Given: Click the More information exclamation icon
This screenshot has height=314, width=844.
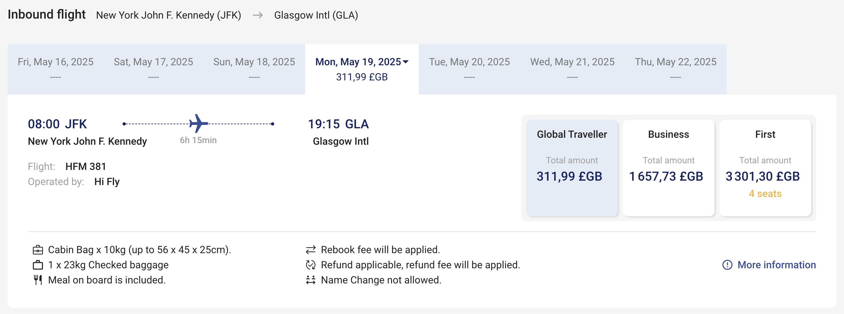Looking at the screenshot, I should point(727,265).
